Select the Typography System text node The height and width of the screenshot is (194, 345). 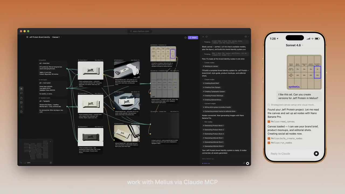[53, 107]
